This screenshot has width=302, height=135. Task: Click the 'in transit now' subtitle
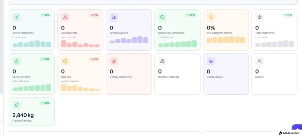[x=19, y=37]
